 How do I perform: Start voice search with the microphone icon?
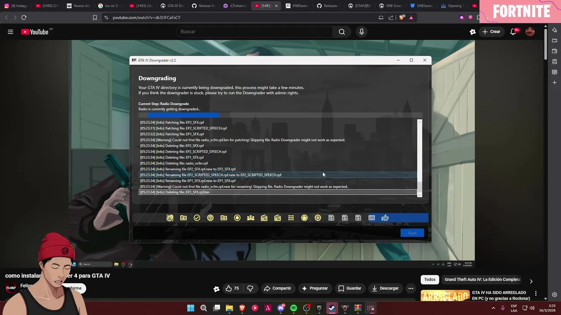pyautogui.click(x=362, y=31)
